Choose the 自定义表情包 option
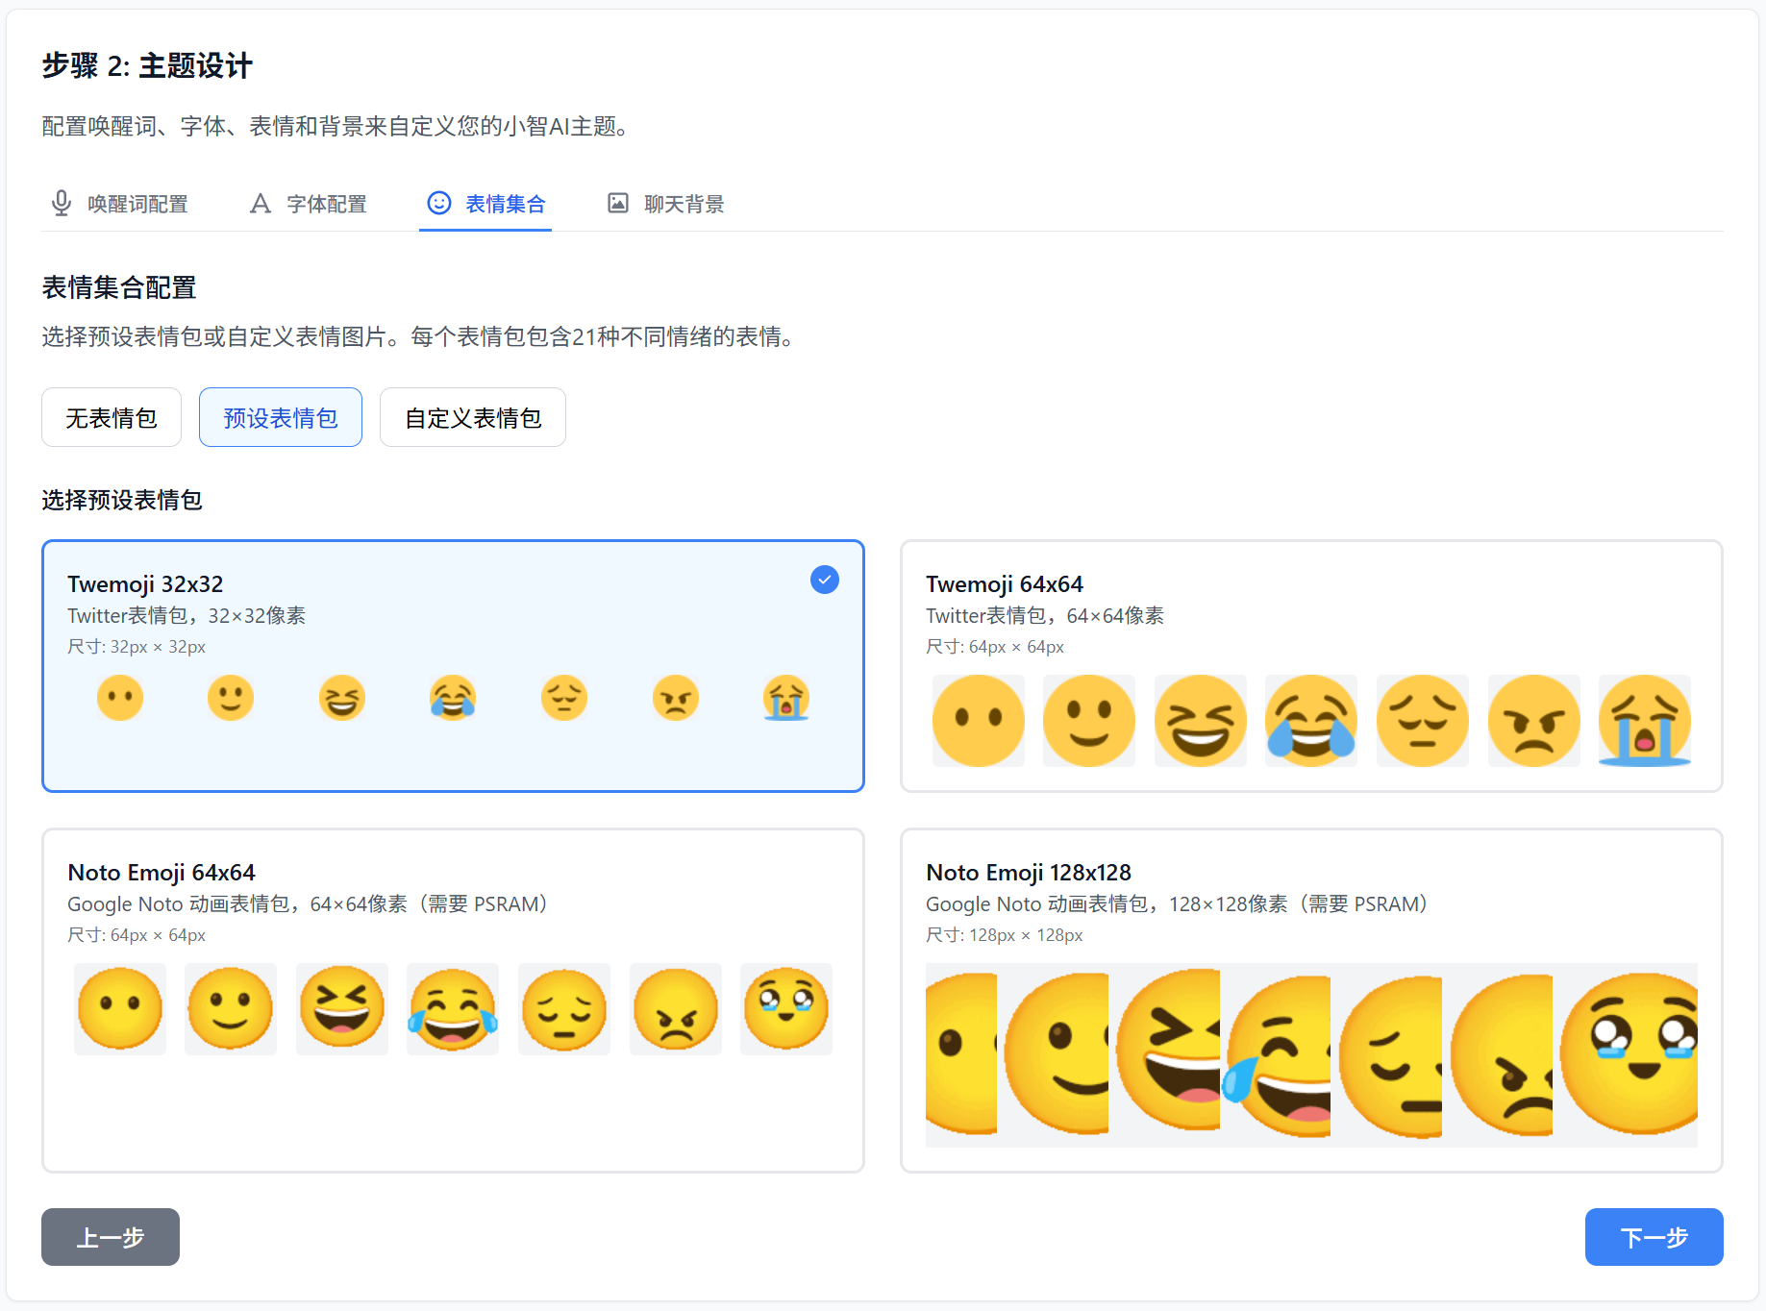1766x1311 pixels. click(473, 417)
